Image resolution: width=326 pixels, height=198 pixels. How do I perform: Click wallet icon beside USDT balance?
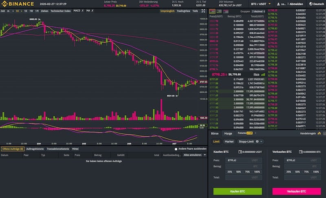pyautogui.click(x=240, y=152)
